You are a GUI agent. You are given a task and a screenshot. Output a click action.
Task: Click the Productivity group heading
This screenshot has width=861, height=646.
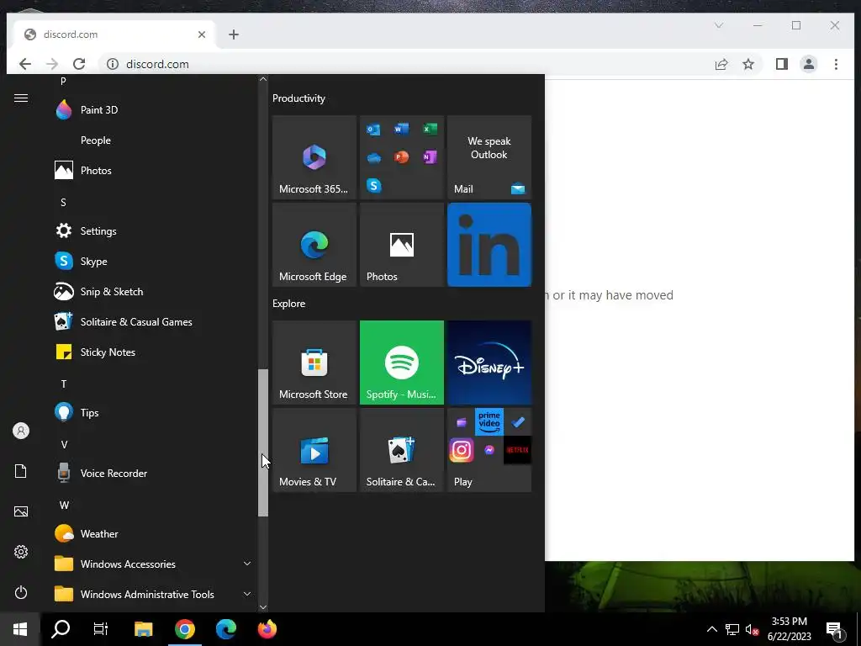(x=298, y=98)
